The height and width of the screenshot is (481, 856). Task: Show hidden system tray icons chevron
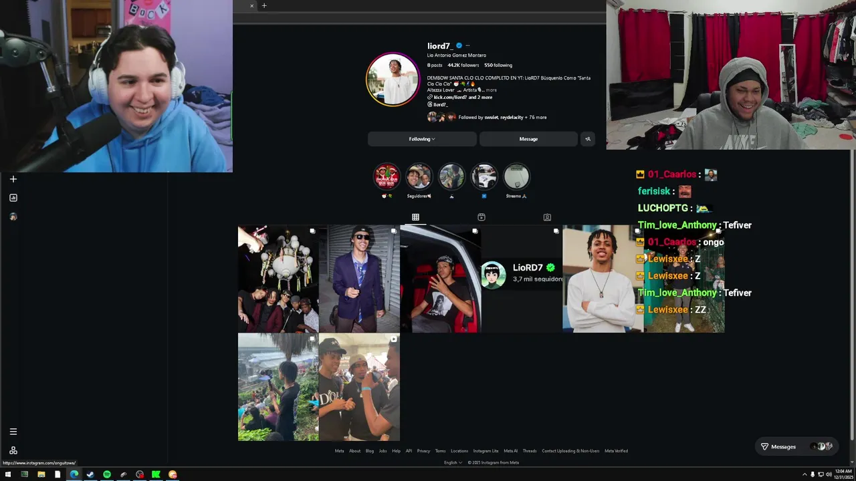tap(805, 475)
